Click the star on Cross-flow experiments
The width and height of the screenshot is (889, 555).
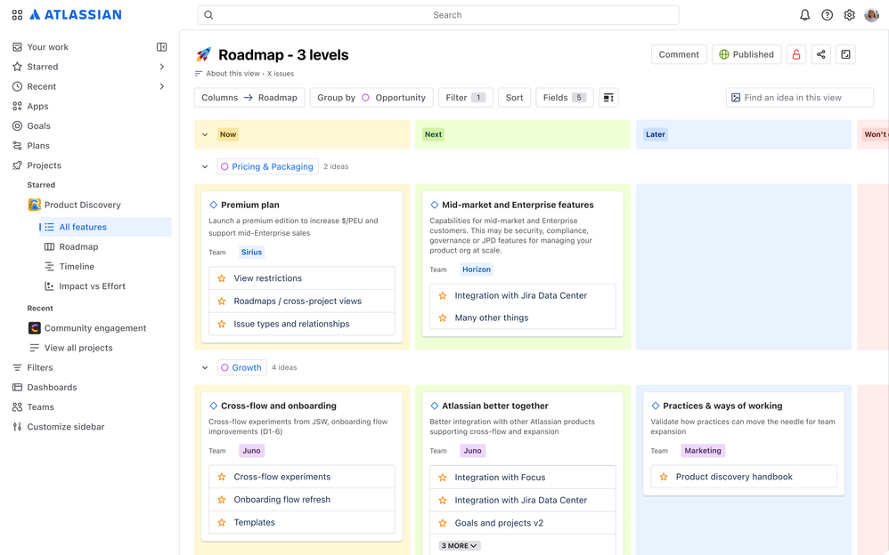click(x=222, y=477)
